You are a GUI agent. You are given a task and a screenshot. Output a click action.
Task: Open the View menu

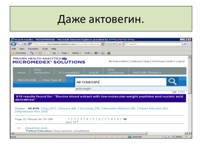pyautogui.click(x=22, y=49)
